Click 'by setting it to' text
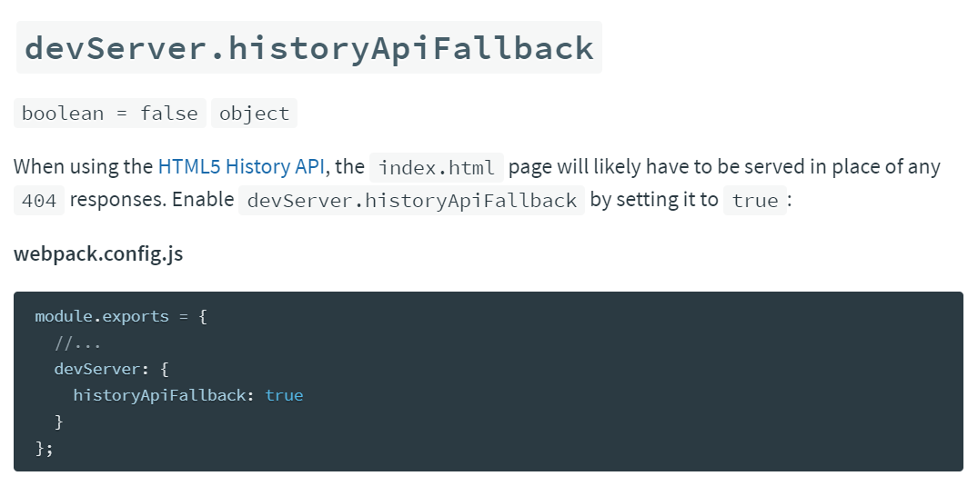Viewport: 978px width, 486px height. point(653,200)
